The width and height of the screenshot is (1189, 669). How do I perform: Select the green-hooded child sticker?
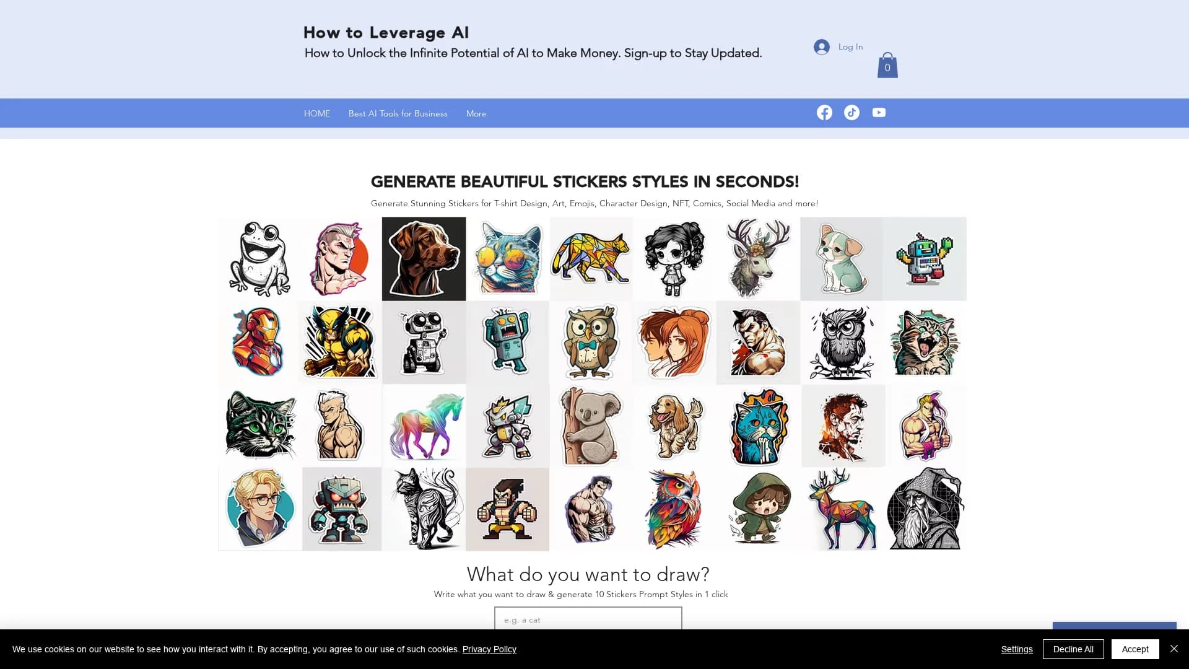[x=759, y=509]
